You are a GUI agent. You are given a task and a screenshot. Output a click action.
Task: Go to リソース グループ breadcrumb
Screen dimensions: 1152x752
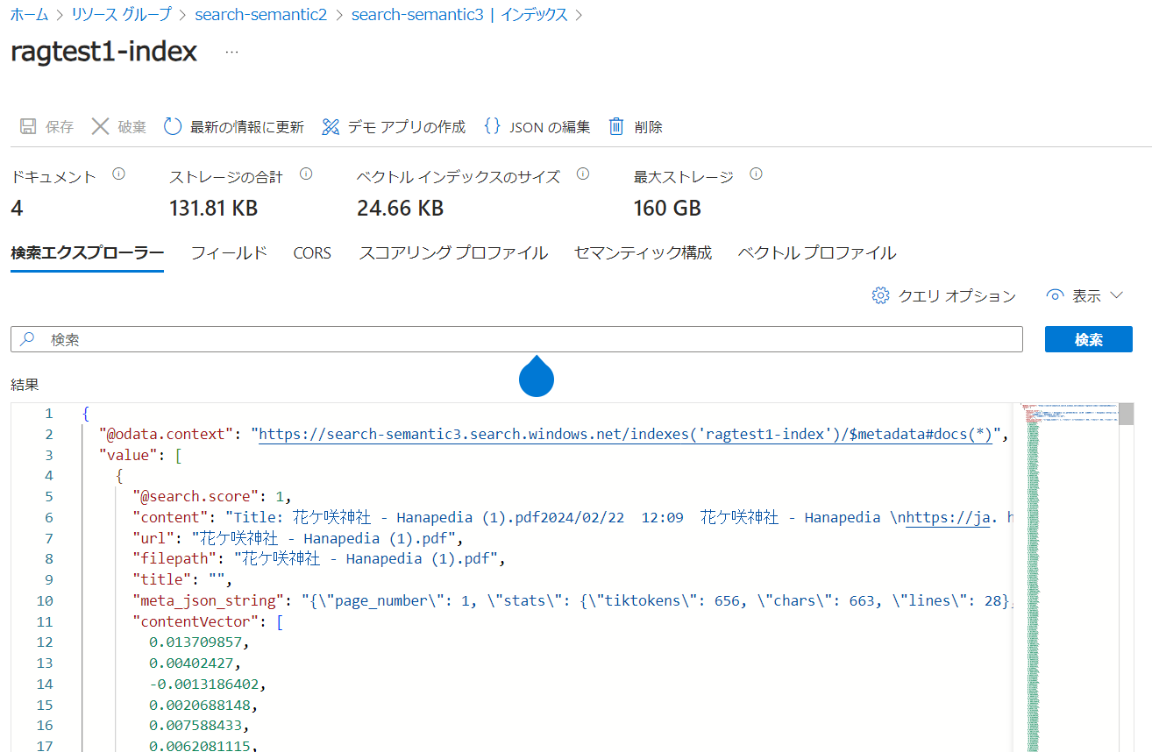(121, 15)
